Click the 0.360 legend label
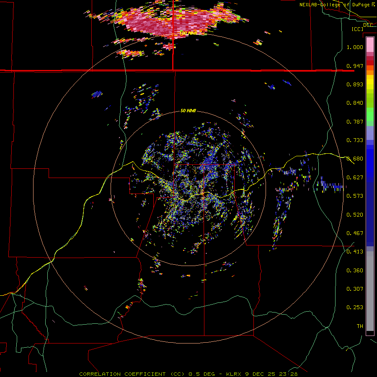 click(x=355, y=271)
